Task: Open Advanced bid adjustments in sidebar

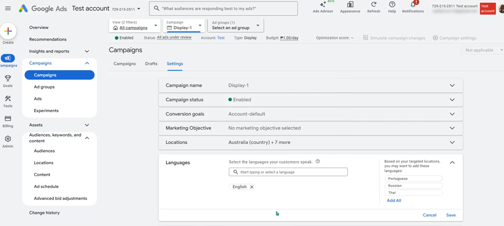Action: pos(60,198)
